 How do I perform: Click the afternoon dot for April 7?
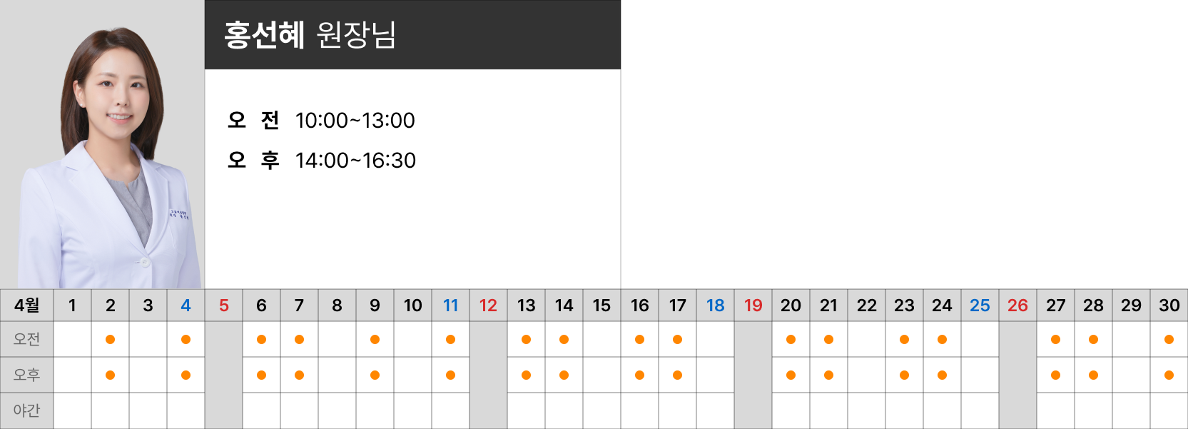coord(299,375)
